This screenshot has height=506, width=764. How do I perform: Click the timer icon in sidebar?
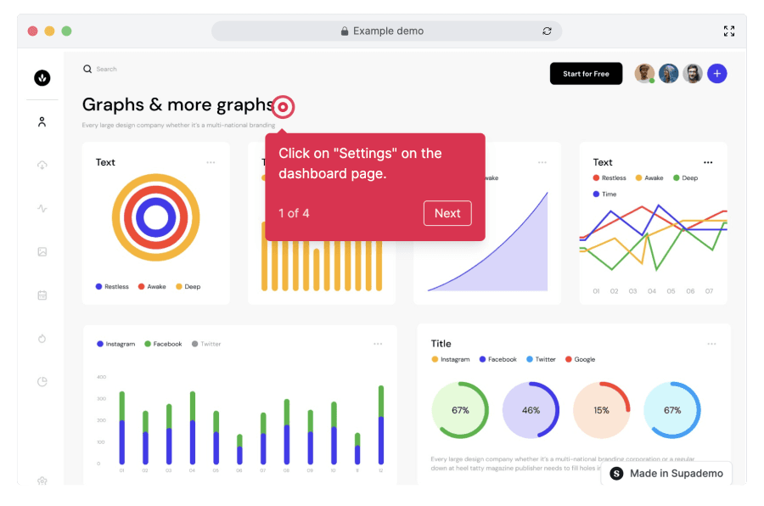[x=42, y=338]
